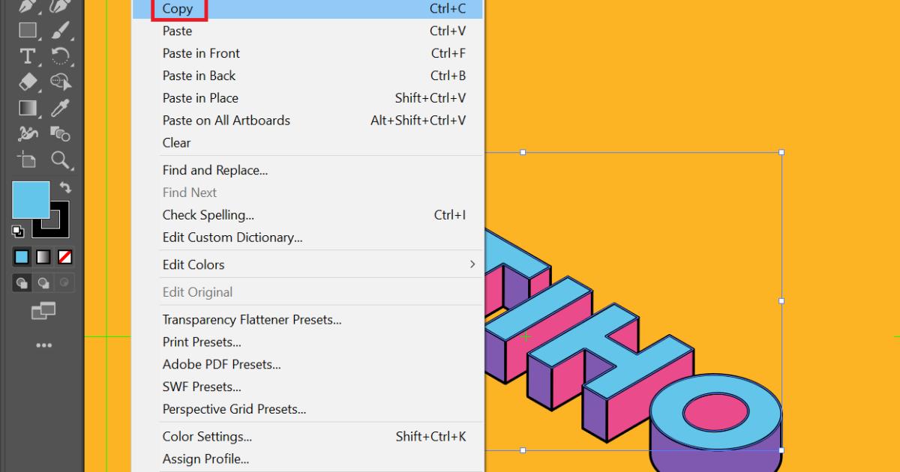Open SWF Presets from the menu
The height and width of the screenshot is (472, 900).
[x=308, y=387]
